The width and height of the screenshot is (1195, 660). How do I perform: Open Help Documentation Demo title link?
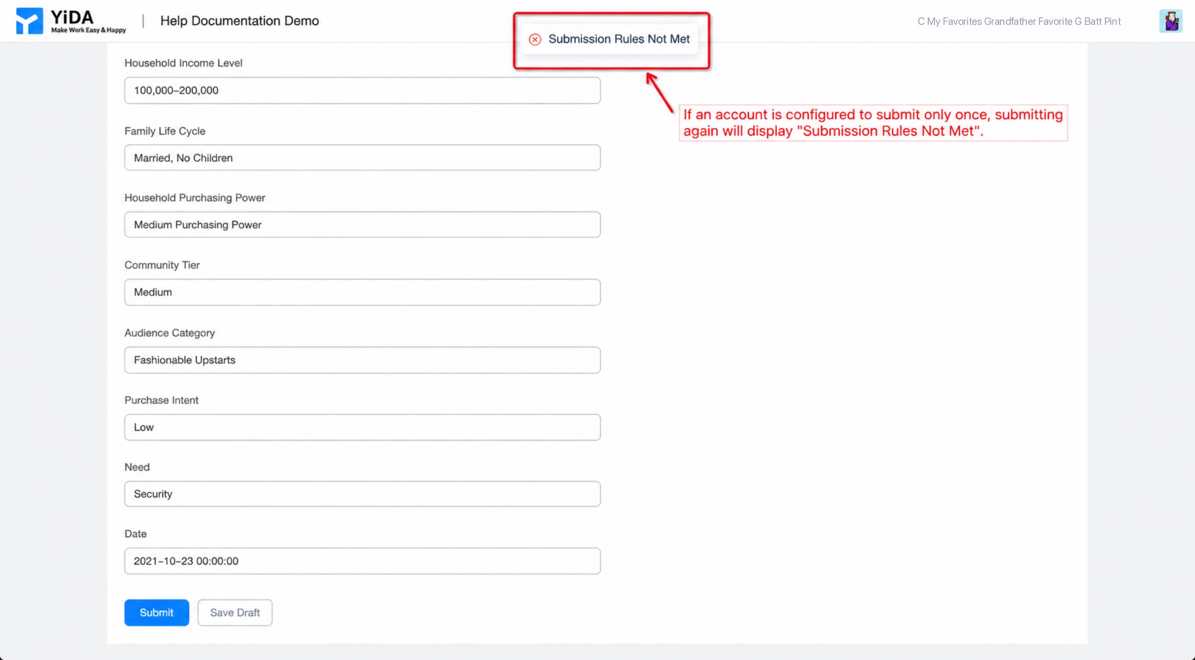tap(239, 21)
